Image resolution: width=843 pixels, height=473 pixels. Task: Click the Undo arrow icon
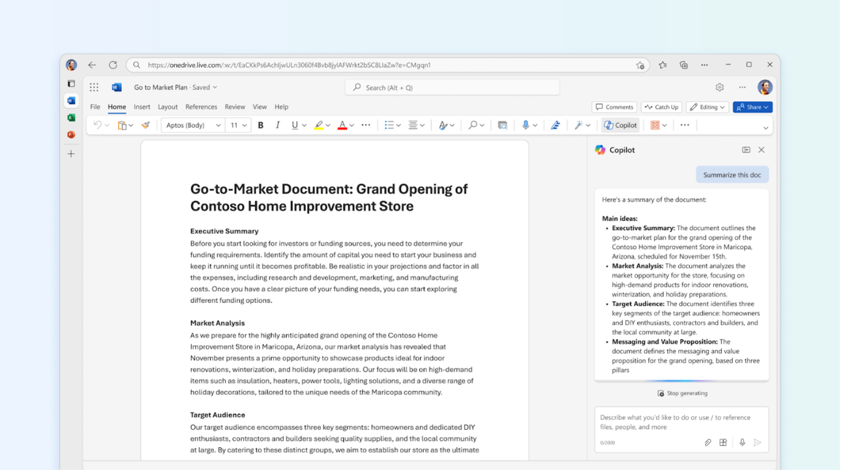click(x=97, y=126)
